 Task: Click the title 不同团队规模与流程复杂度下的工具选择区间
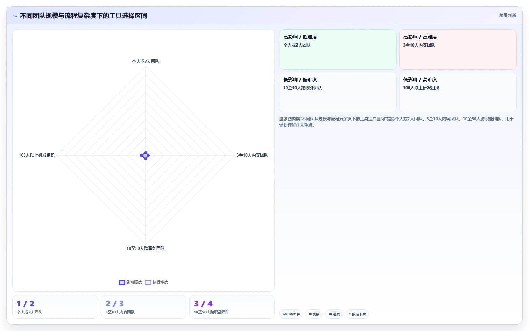[x=83, y=16]
